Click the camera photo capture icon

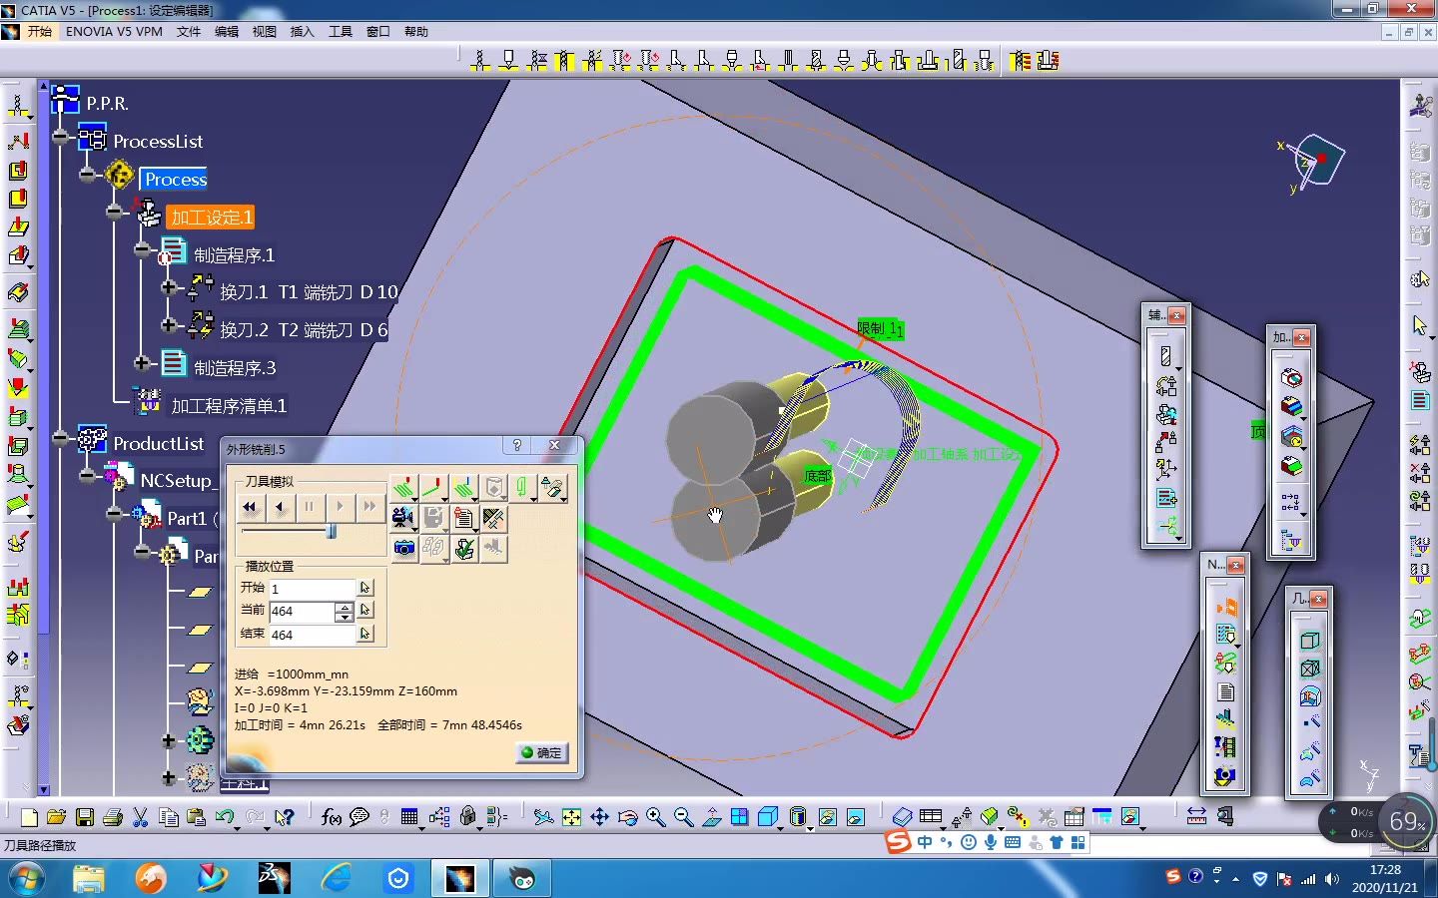coord(403,548)
